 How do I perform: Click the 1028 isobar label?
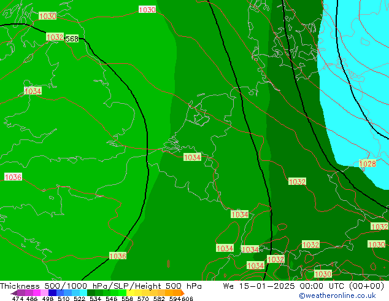(x=368, y=163)
